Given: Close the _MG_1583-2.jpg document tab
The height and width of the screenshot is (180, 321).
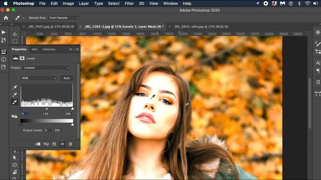Looking at the screenshot, I should [x=80, y=26].
